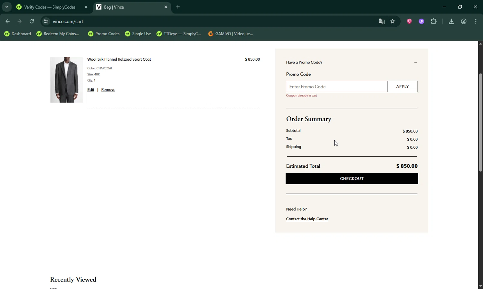Open Contact the Help Center link
Screen dimensions: 483x289
coord(307,219)
